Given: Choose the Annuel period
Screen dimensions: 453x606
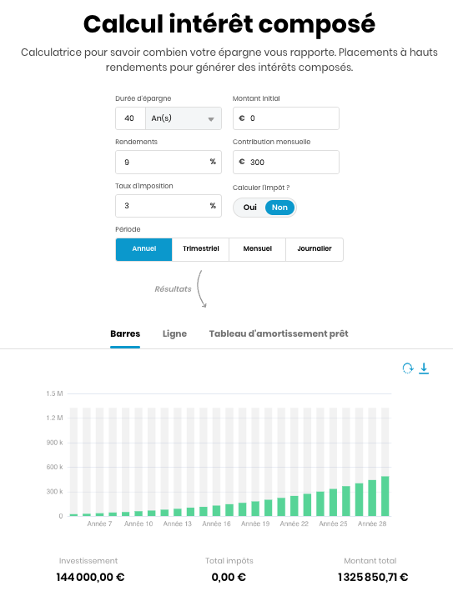Looking at the screenshot, I should click(x=143, y=249).
